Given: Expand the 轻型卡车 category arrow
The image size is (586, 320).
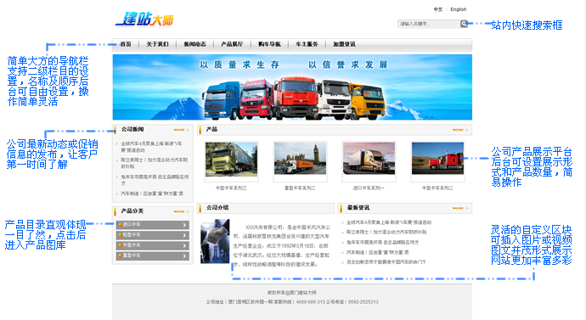Looking at the screenshot, I should point(184,235).
